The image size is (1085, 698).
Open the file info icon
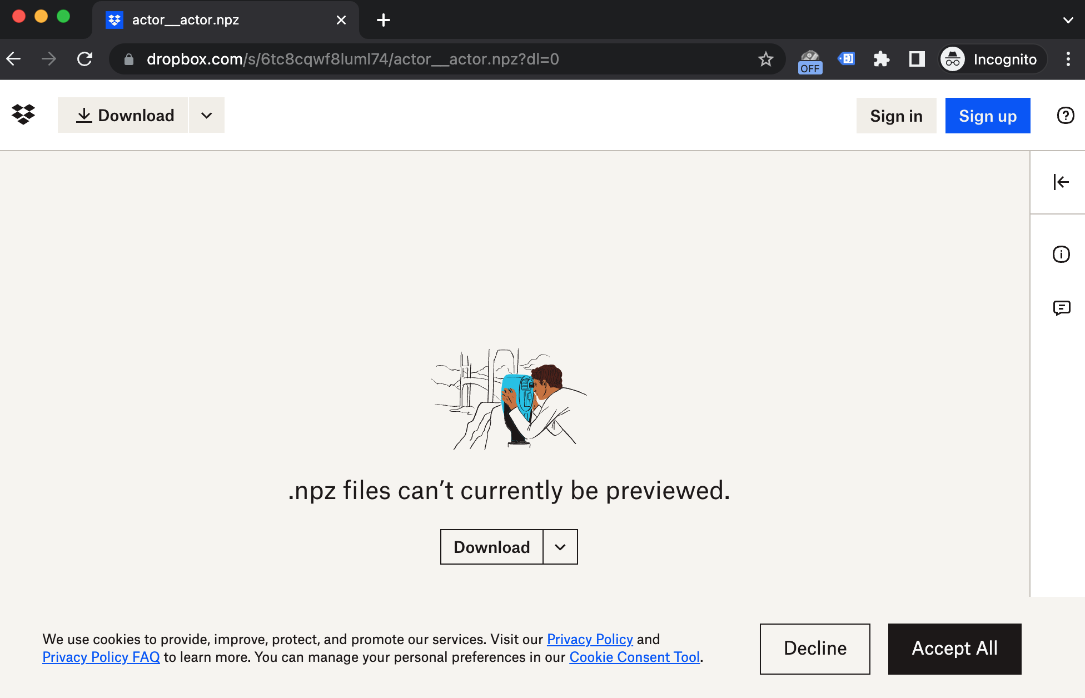point(1061,255)
